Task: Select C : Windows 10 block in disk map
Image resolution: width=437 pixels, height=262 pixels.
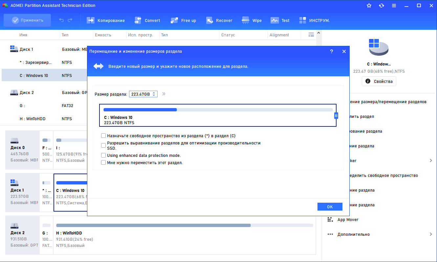Action: point(71,193)
